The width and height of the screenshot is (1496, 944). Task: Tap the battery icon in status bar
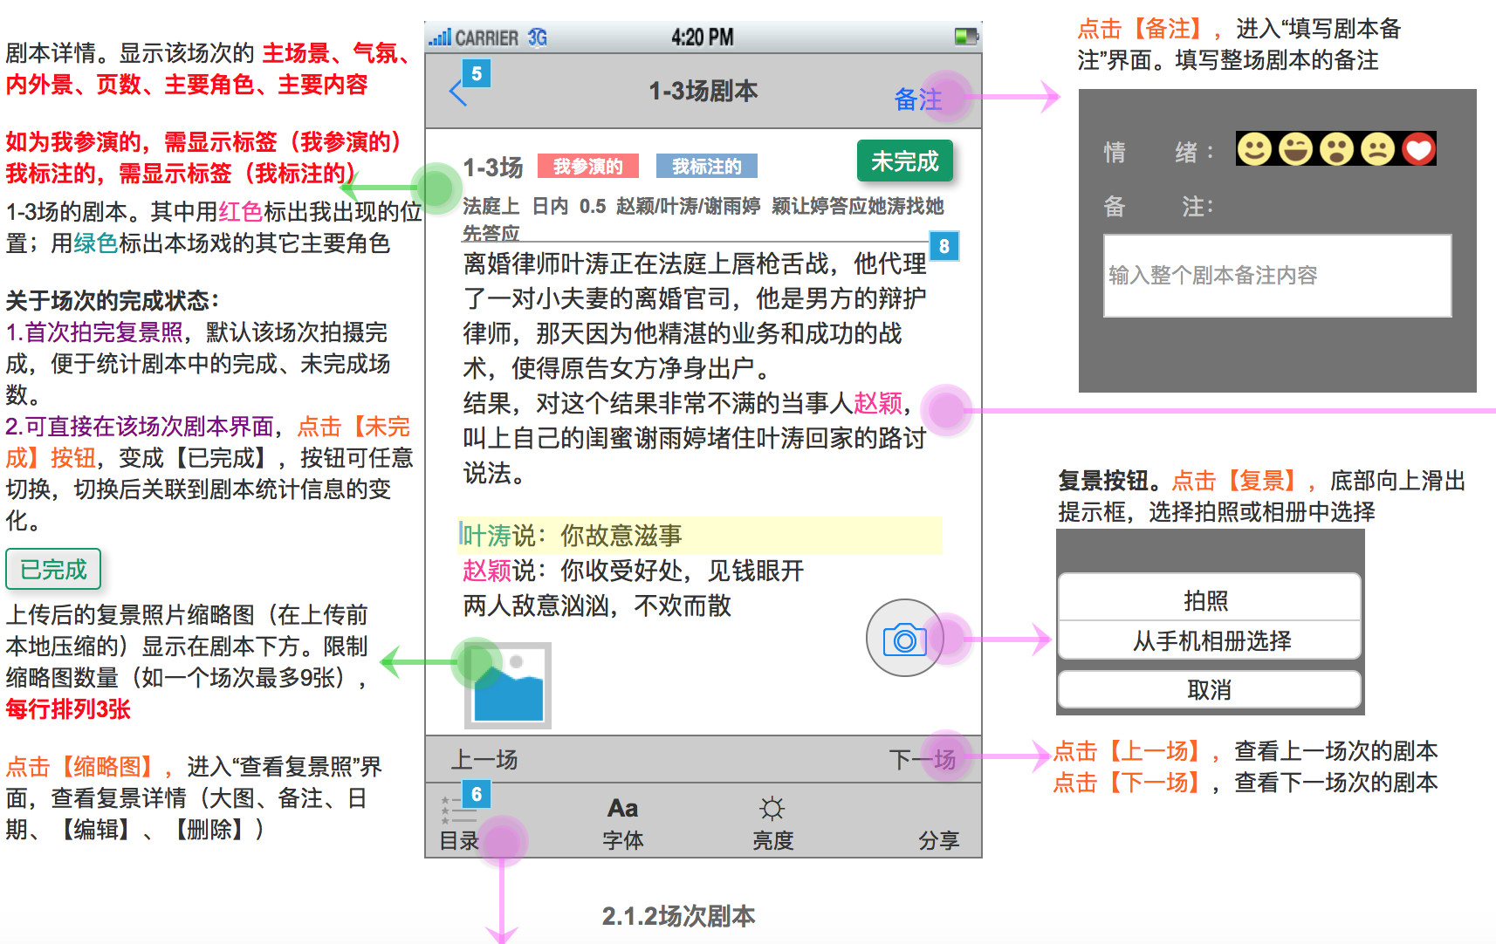pos(966,37)
